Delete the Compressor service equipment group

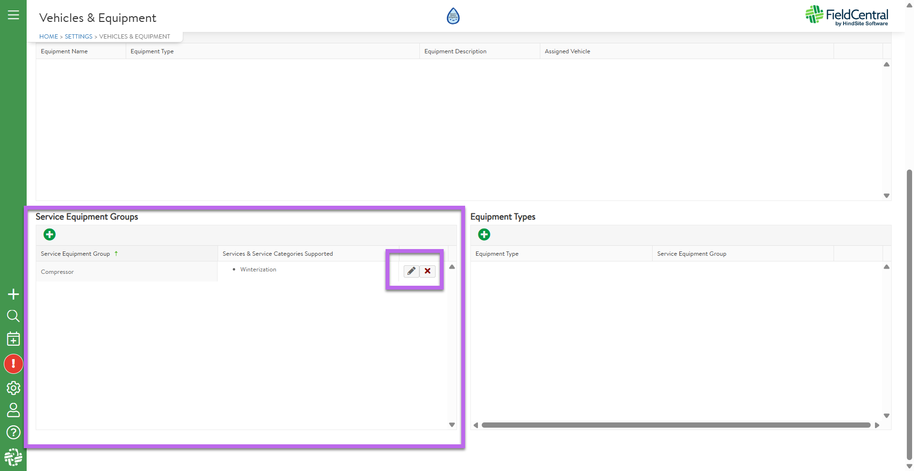[427, 271]
